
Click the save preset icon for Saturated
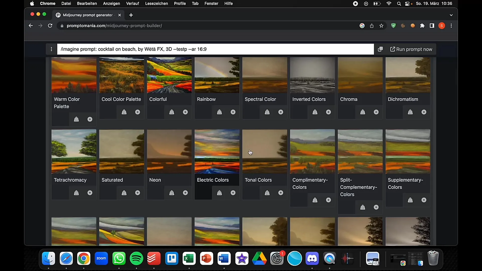click(x=124, y=192)
